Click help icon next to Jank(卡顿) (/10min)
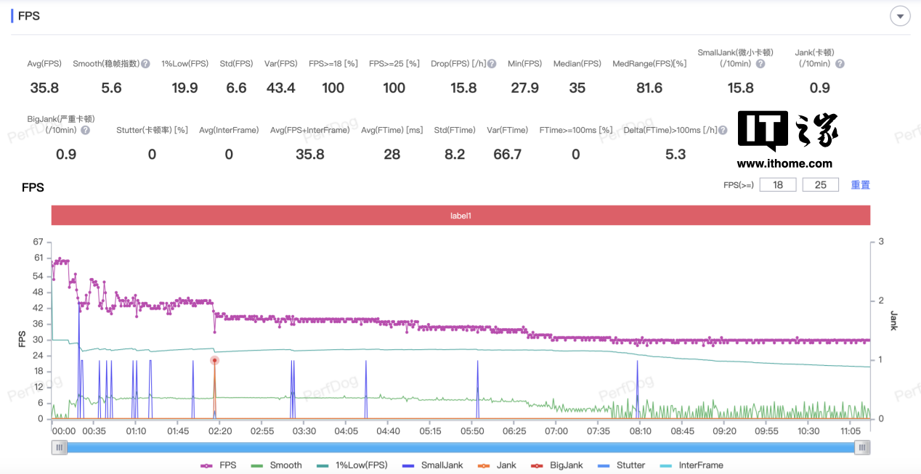Image resolution: width=921 pixels, height=474 pixels. pos(840,64)
